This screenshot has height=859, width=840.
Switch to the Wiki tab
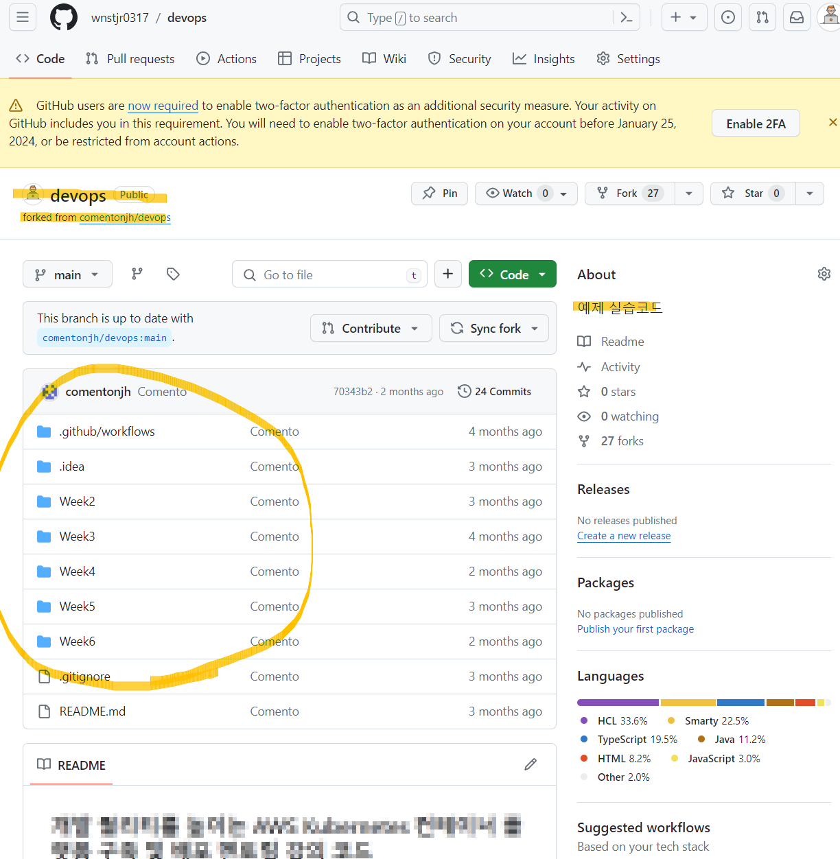tap(384, 59)
